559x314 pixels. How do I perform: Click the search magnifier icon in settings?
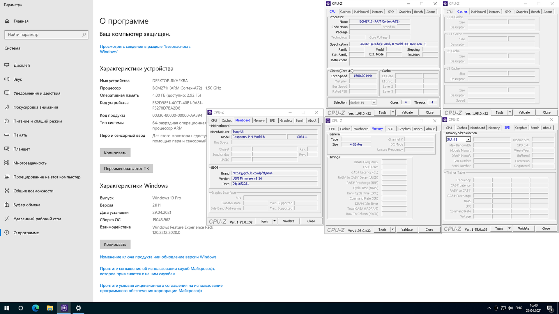click(84, 35)
